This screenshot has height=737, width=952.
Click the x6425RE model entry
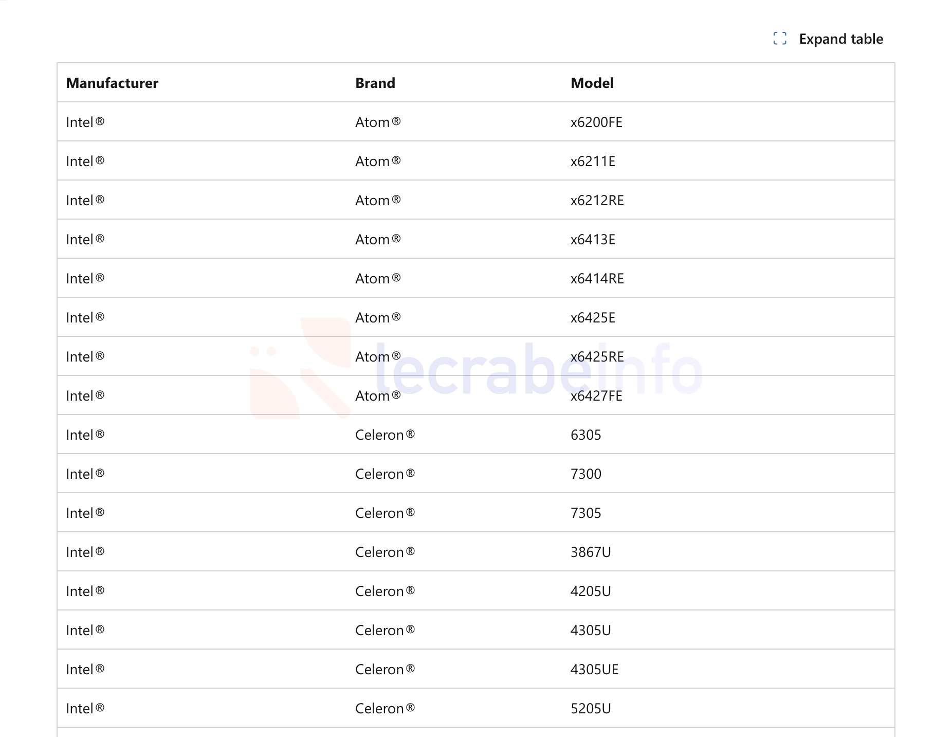tap(597, 357)
